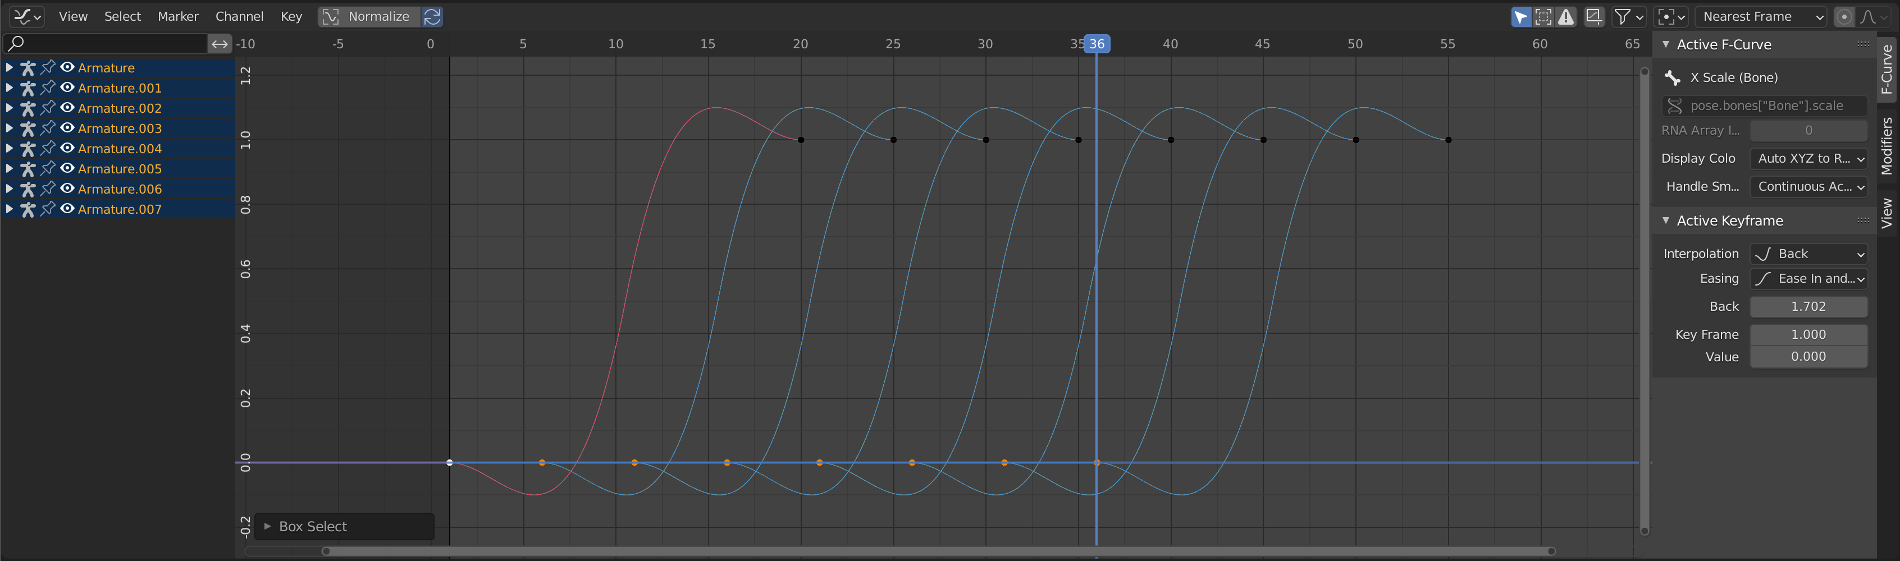This screenshot has width=1900, height=561.
Task: Click the Back value field 1.702
Action: click(x=1808, y=307)
